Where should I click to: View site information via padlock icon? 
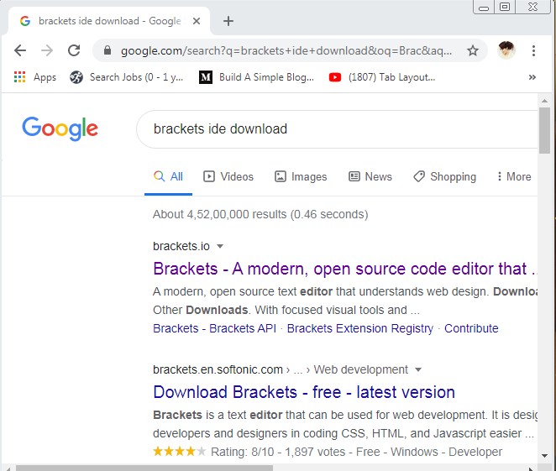[x=108, y=50]
